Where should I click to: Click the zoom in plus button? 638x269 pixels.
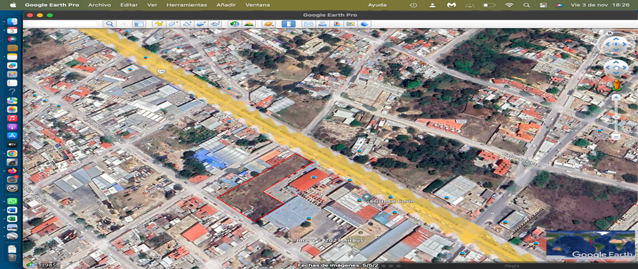click(x=616, y=98)
